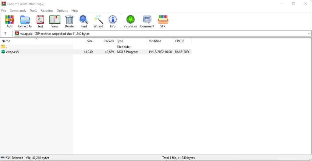Image resolution: width=312 pixels, height=161 pixels.
Task: Sort by the Modified column header
Action: [x=155, y=41]
